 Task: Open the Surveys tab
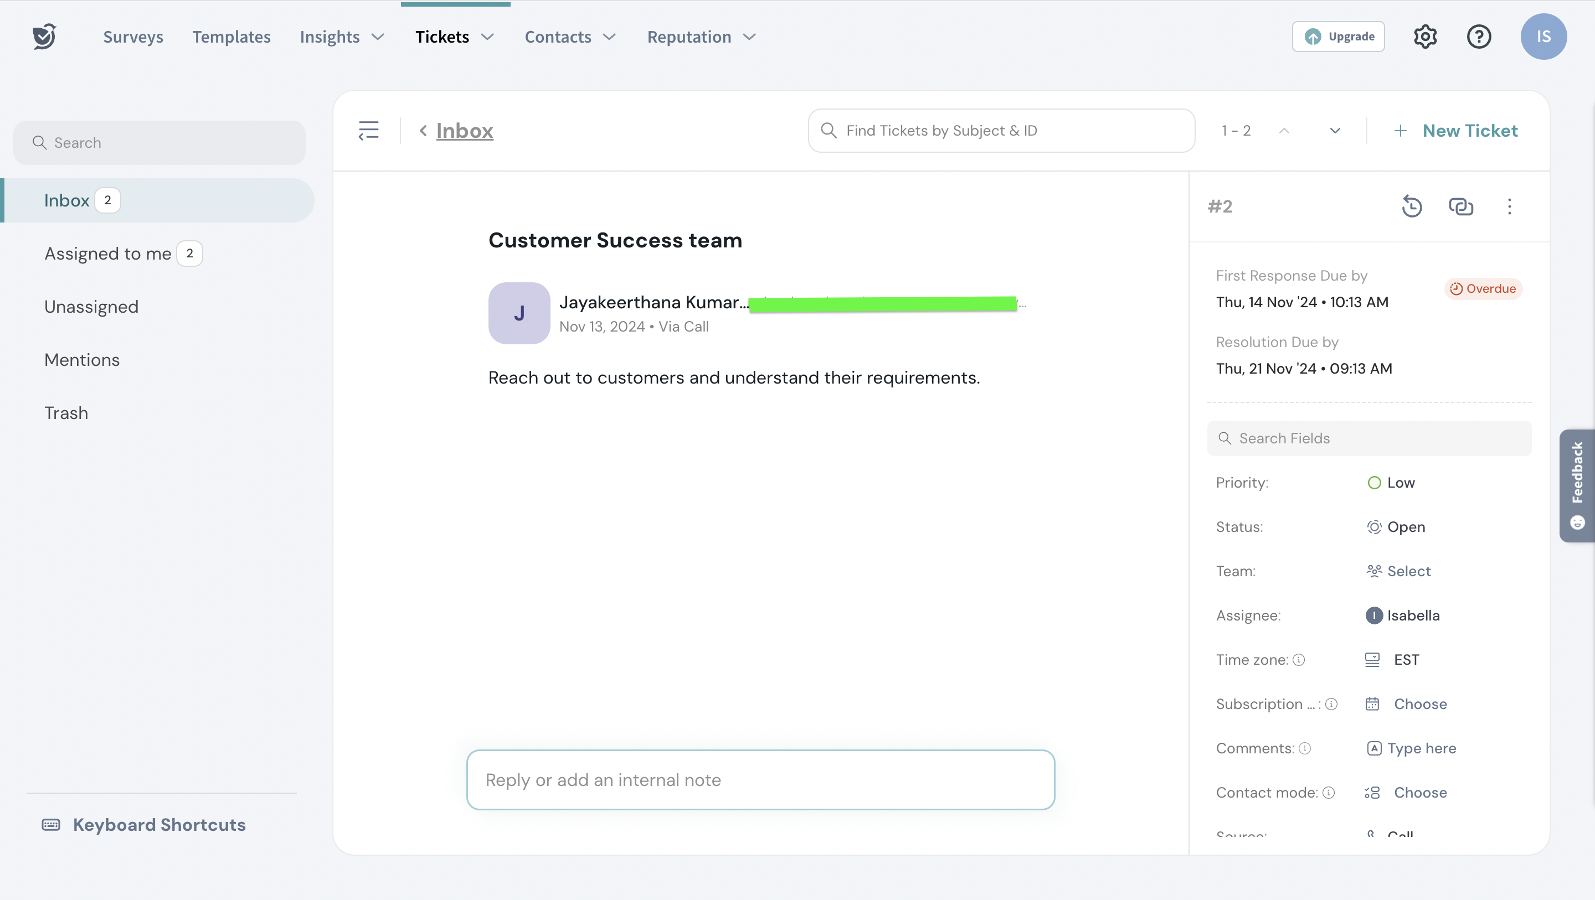coord(133,37)
